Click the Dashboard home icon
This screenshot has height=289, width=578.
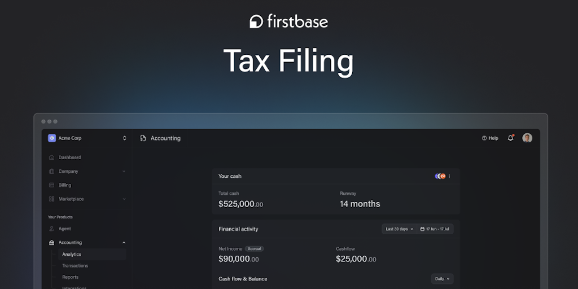(52, 157)
